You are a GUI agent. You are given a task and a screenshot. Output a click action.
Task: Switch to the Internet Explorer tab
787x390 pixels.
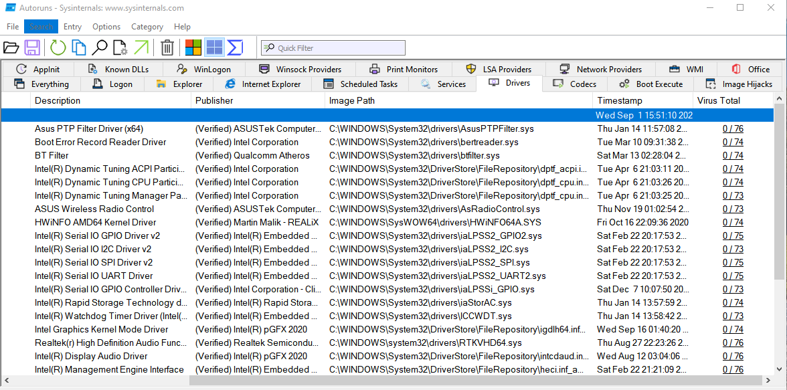(263, 84)
